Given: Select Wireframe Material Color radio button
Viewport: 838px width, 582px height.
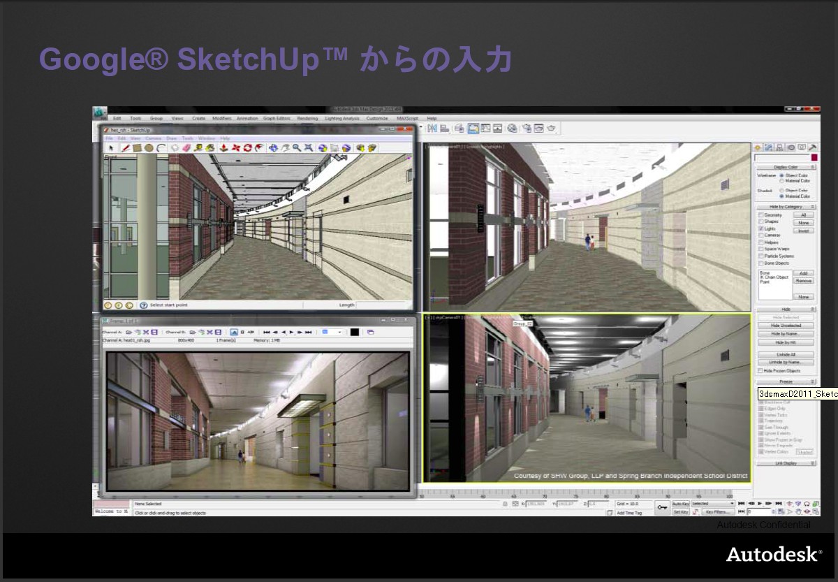Looking at the screenshot, I should [781, 181].
